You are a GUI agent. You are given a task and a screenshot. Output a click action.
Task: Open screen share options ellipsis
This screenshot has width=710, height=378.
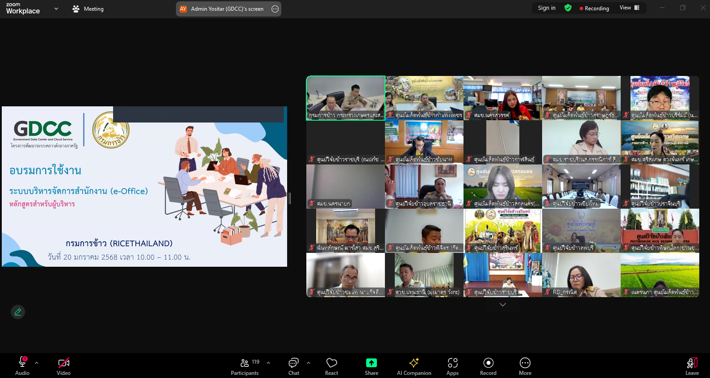(275, 9)
